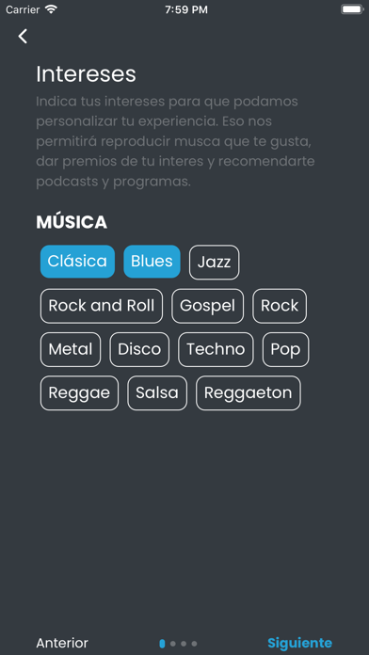This screenshot has height=655, width=369.
Task: Deselect the Clásica genre chip
Action: pyautogui.click(x=77, y=262)
